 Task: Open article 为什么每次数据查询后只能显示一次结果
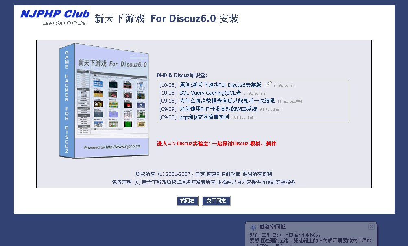pyautogui.click(x=227, y=101)
